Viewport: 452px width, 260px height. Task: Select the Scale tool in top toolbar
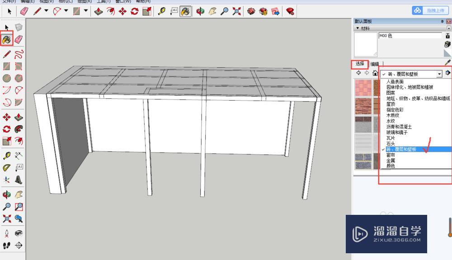147,11
